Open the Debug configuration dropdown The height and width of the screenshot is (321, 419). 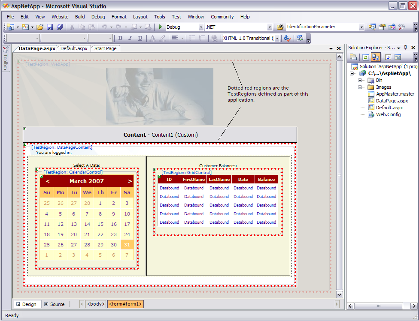[x=201, y=27]
